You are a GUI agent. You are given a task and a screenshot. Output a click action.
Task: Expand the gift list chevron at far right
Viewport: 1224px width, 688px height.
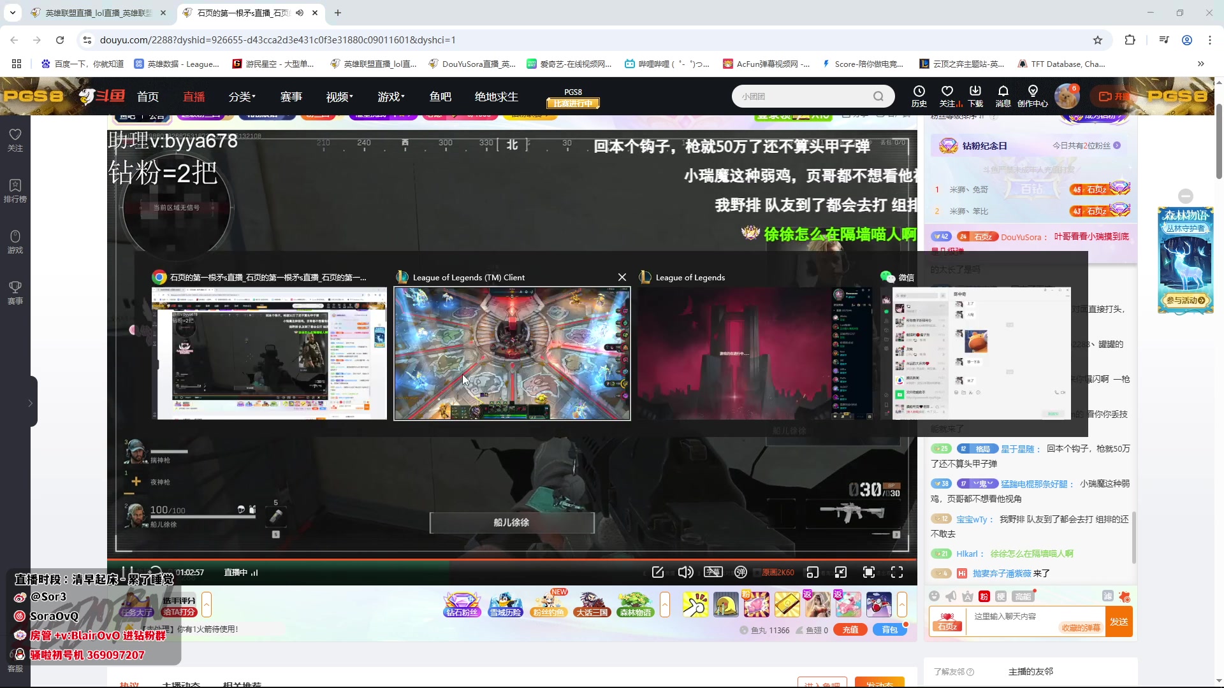click(x=902, y=605)
